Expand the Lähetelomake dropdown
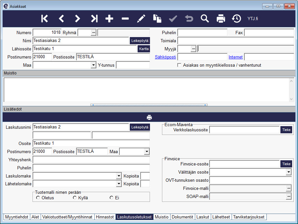The width and height of the screenshot is (298, 224). 119,184
